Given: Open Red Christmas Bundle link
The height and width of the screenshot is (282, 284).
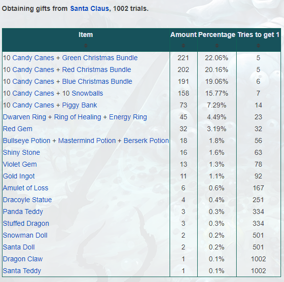Looking at the screenshot, I should click(97, 70).
